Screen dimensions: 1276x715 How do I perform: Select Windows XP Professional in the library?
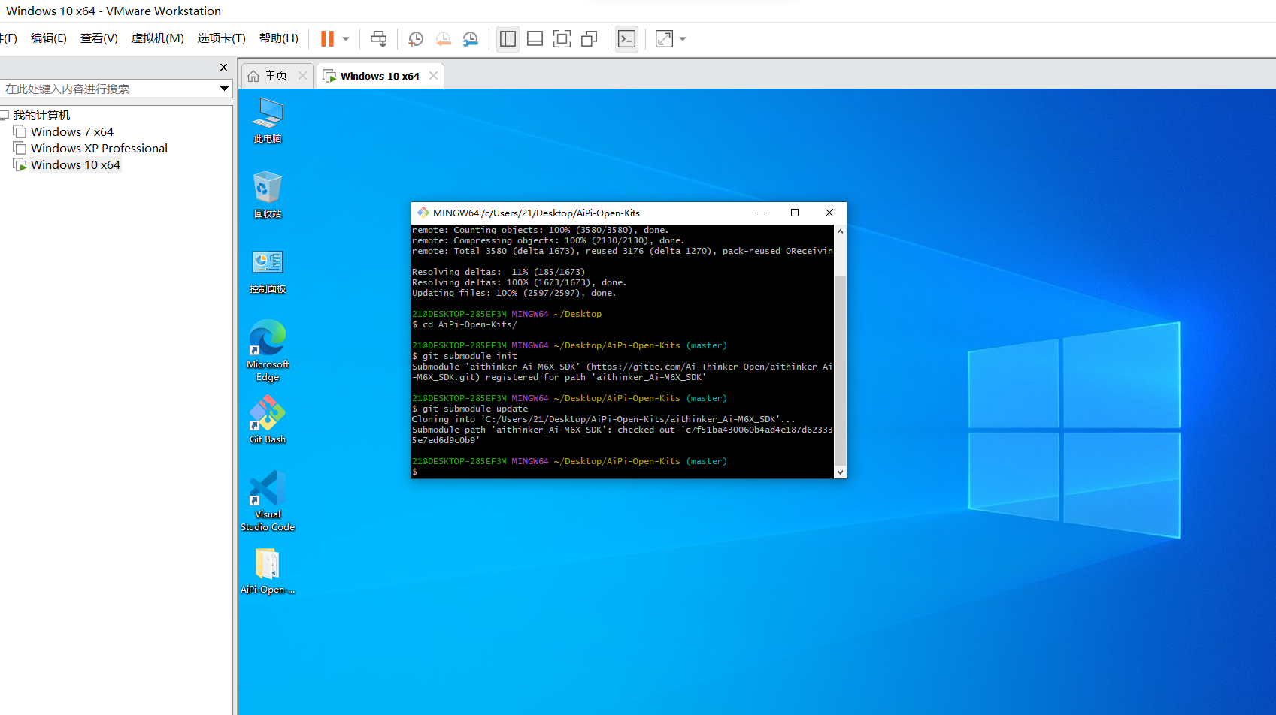(x=99, y=149)
